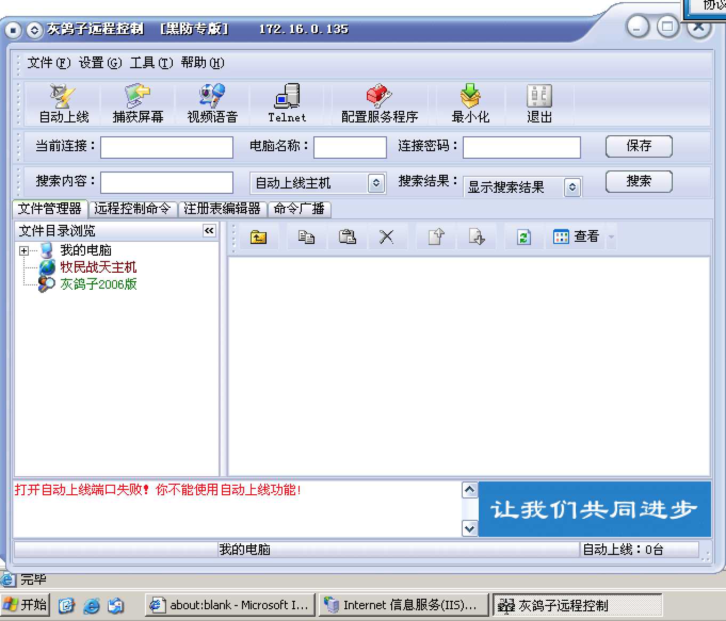Open the 文件(F) menu
This screenshot has height=621, width=726.
pos(49,63)
